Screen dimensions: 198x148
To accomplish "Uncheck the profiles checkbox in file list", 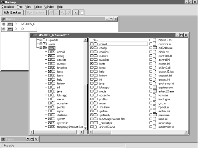I will click(x=92, y=99).
